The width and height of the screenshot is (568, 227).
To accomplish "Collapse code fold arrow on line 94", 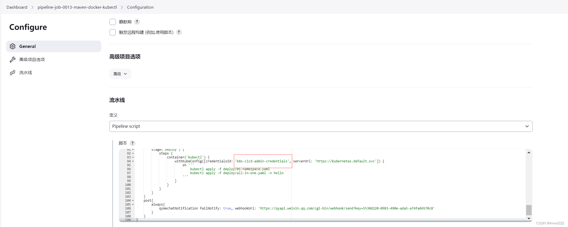I will pos(133,161).
